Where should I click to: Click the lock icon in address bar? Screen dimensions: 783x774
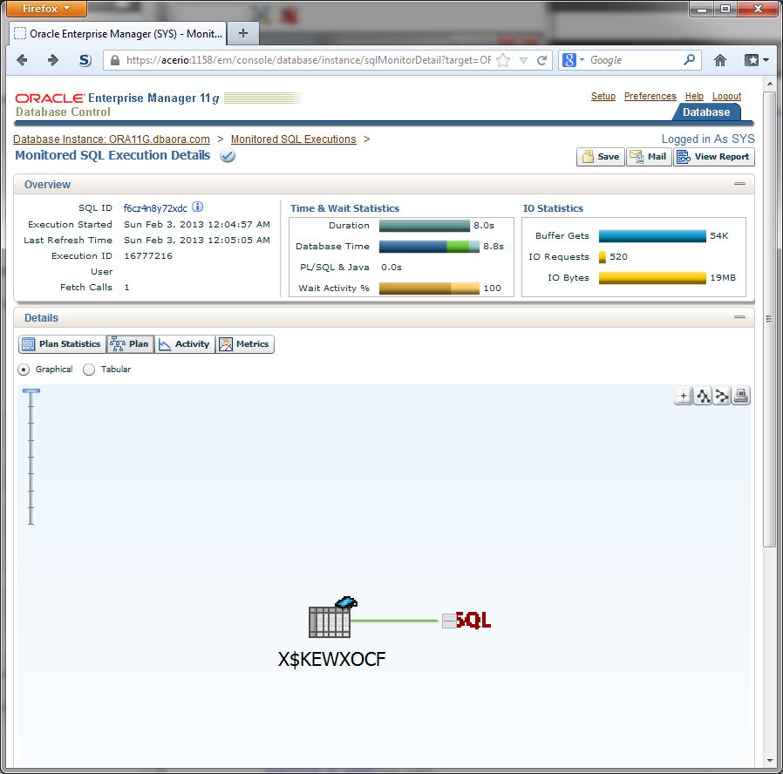115,60
